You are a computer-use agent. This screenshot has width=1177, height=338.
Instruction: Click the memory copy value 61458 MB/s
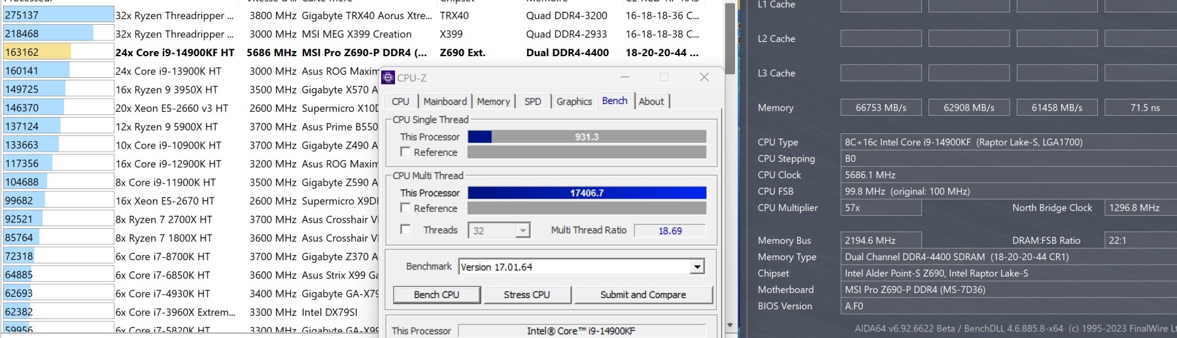pos(1057,107)
